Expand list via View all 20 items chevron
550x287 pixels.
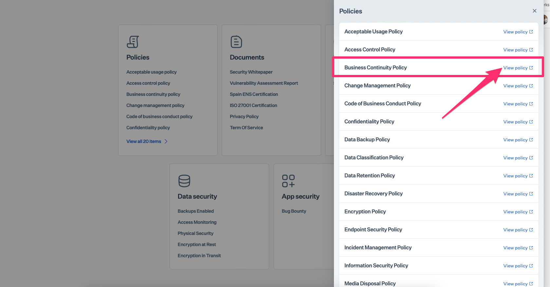click(166, 141)
